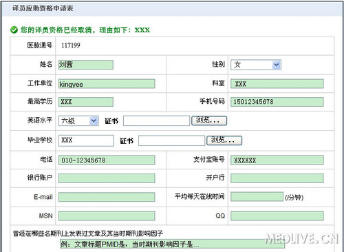Focus the graduation 证书 file path field
This screenshot has width=344, height=252.
pos(171,140)
